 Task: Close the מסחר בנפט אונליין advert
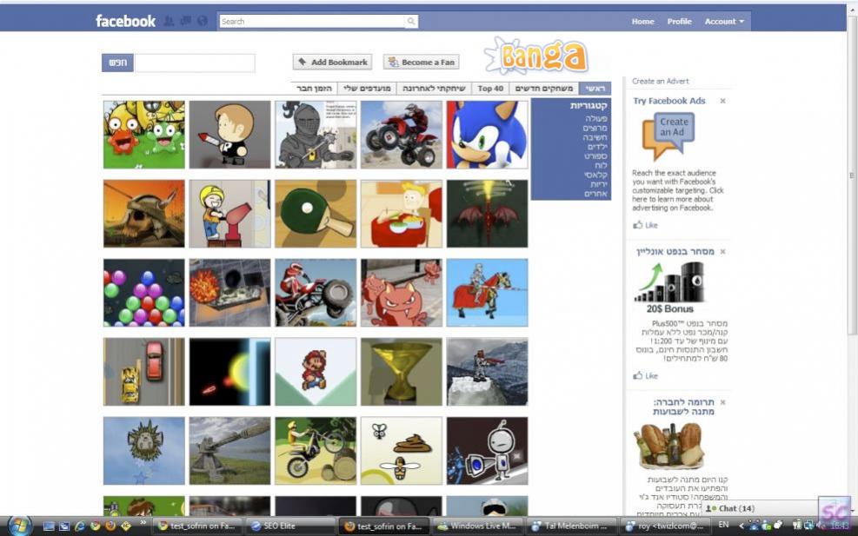[723, 252]
